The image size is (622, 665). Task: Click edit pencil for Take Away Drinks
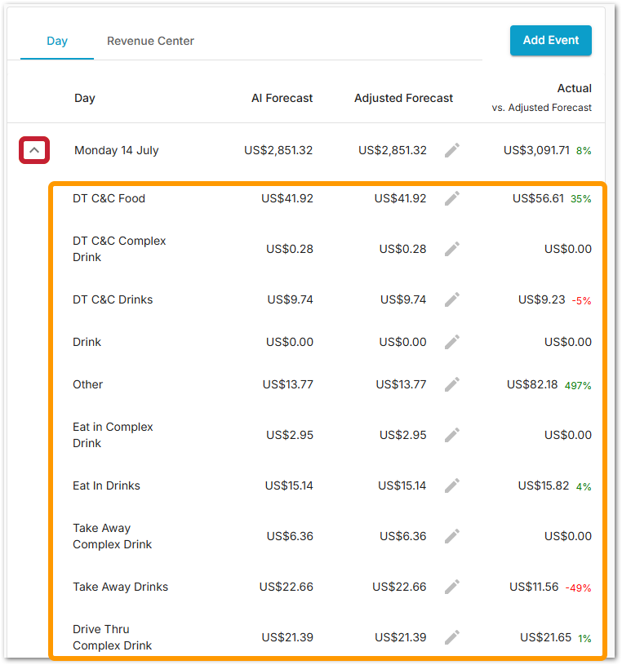452,587
